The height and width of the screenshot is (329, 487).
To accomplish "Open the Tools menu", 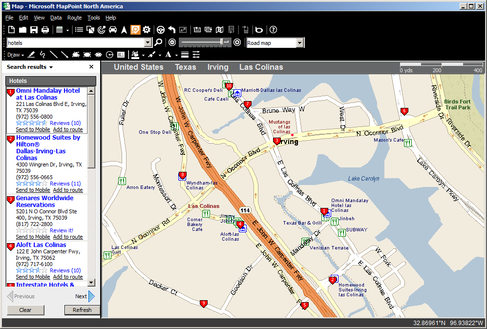I will pos(93,18).
